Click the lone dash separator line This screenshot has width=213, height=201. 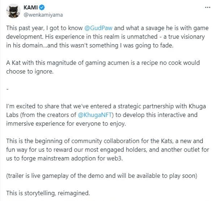[8, 89]
